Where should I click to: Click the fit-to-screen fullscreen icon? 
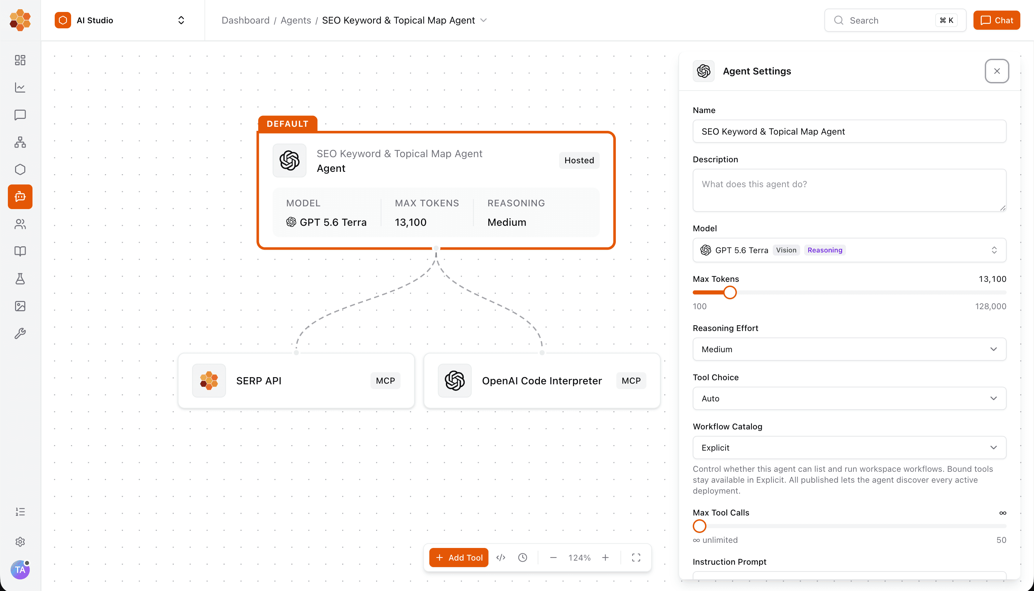pyautogui.click(x=636, y=558)
